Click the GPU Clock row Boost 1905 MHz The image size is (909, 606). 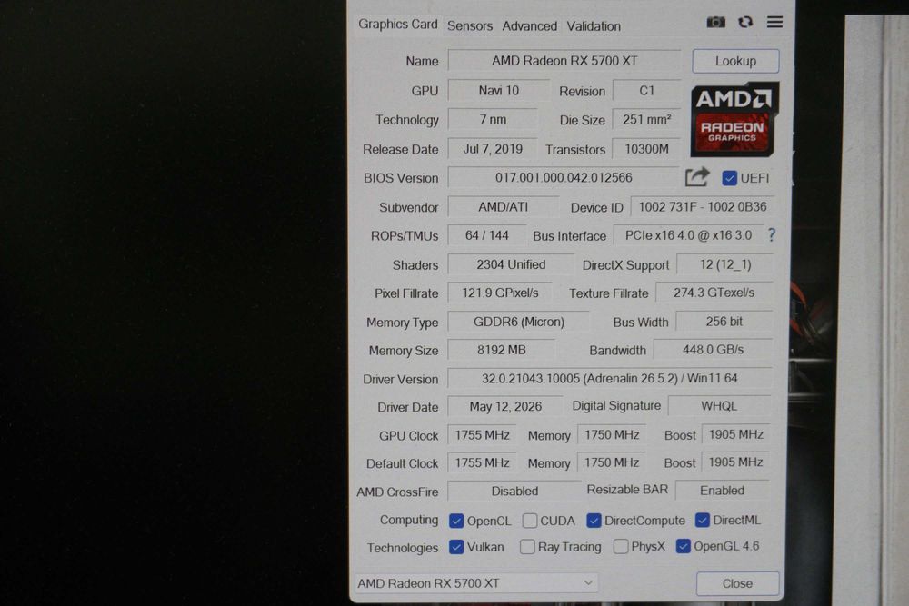pos(735,434)
